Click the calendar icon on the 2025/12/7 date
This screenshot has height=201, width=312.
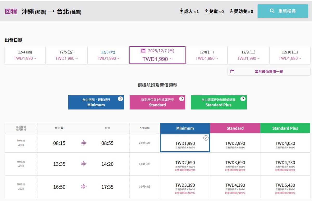(143, 51)
